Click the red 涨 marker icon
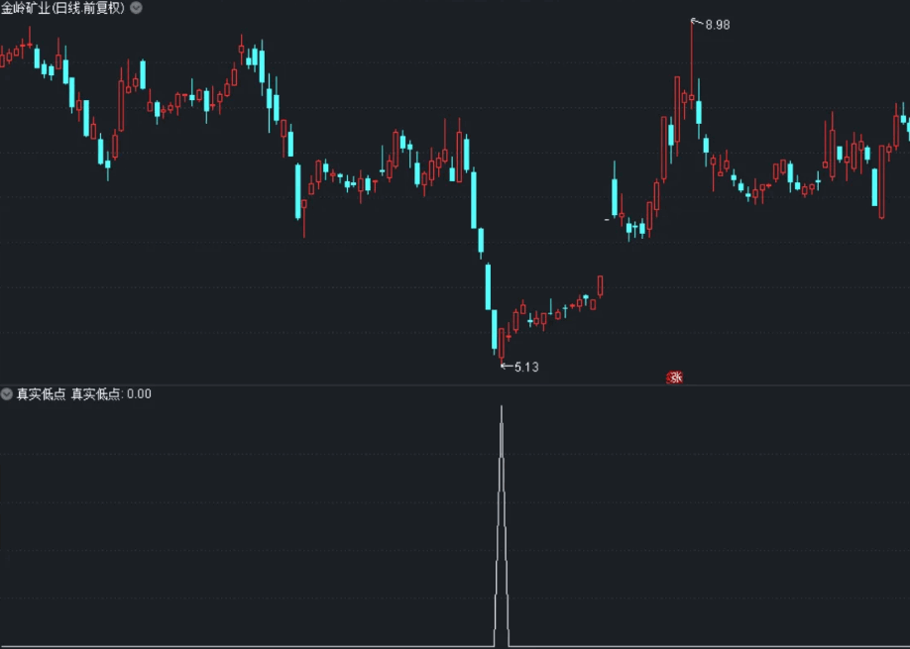The image size is (910, 649). click(674, 378)
